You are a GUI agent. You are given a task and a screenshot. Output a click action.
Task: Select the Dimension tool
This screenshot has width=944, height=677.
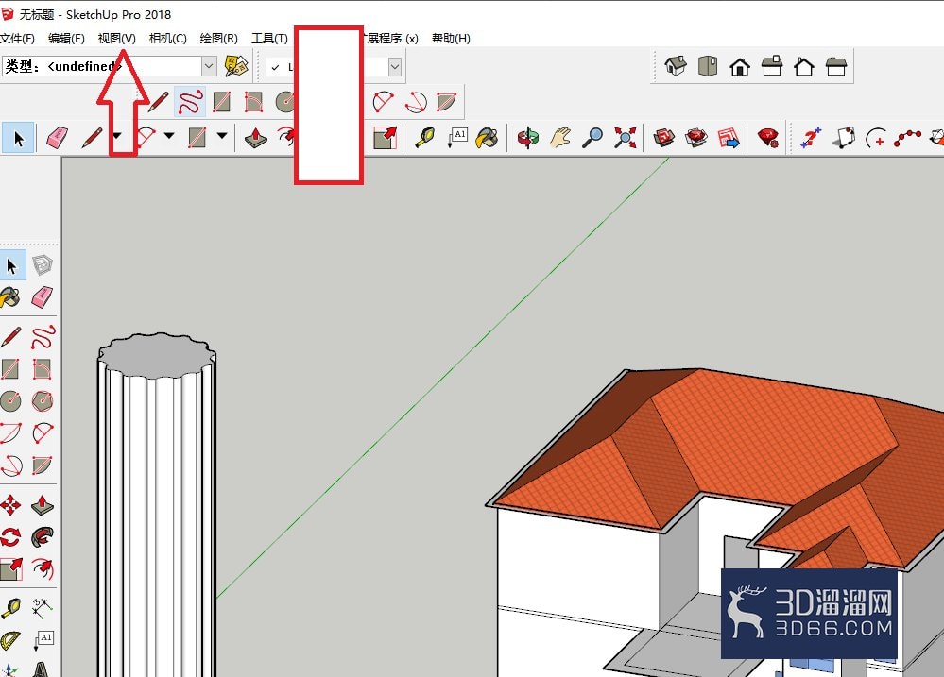click(x=43, y=607)
